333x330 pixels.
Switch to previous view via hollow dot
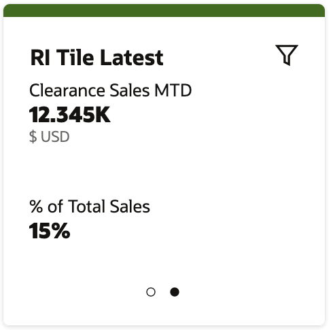point(151,292)
